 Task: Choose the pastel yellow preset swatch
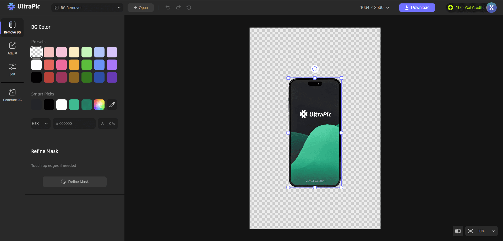pyautogui.click(x=74, y=52)
